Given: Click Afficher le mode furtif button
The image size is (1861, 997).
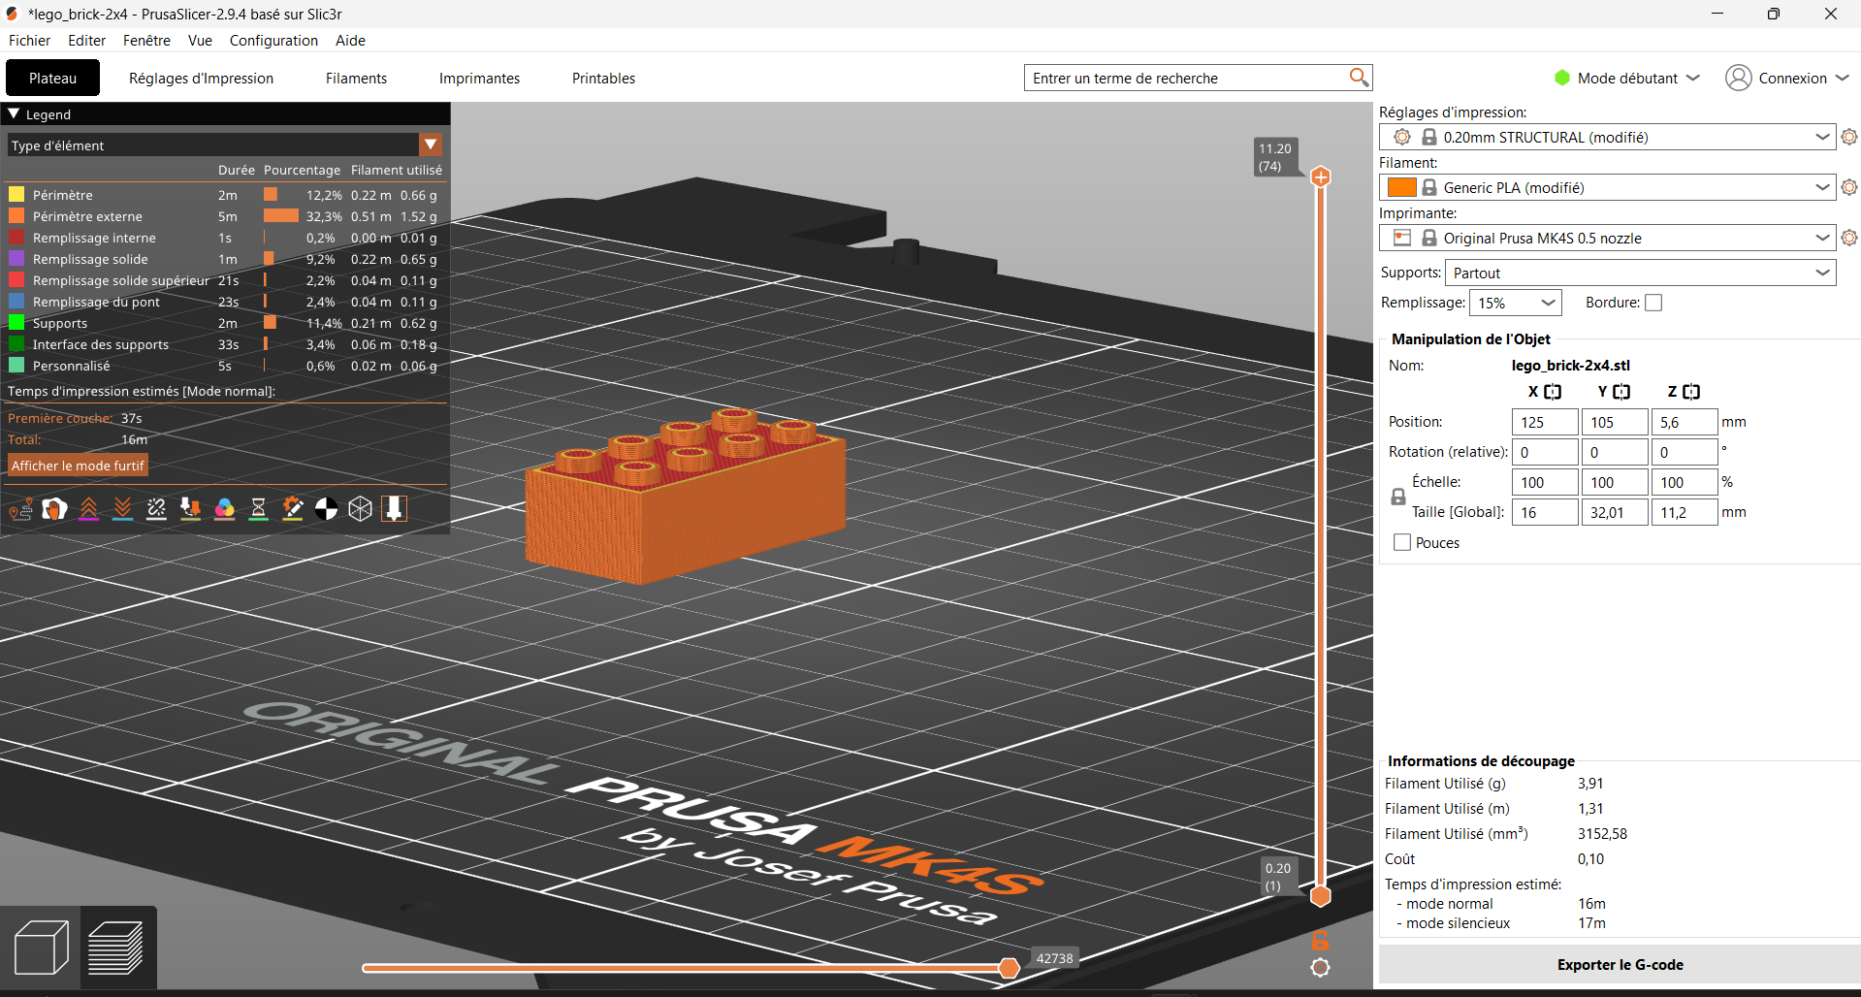Looking at the screenshot, I should tap(78, 466).
